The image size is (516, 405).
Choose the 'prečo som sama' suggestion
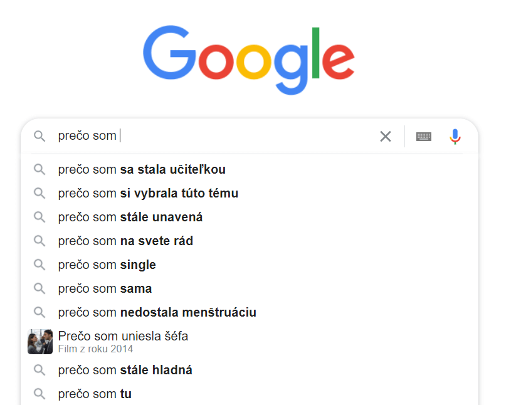point(105,288)
